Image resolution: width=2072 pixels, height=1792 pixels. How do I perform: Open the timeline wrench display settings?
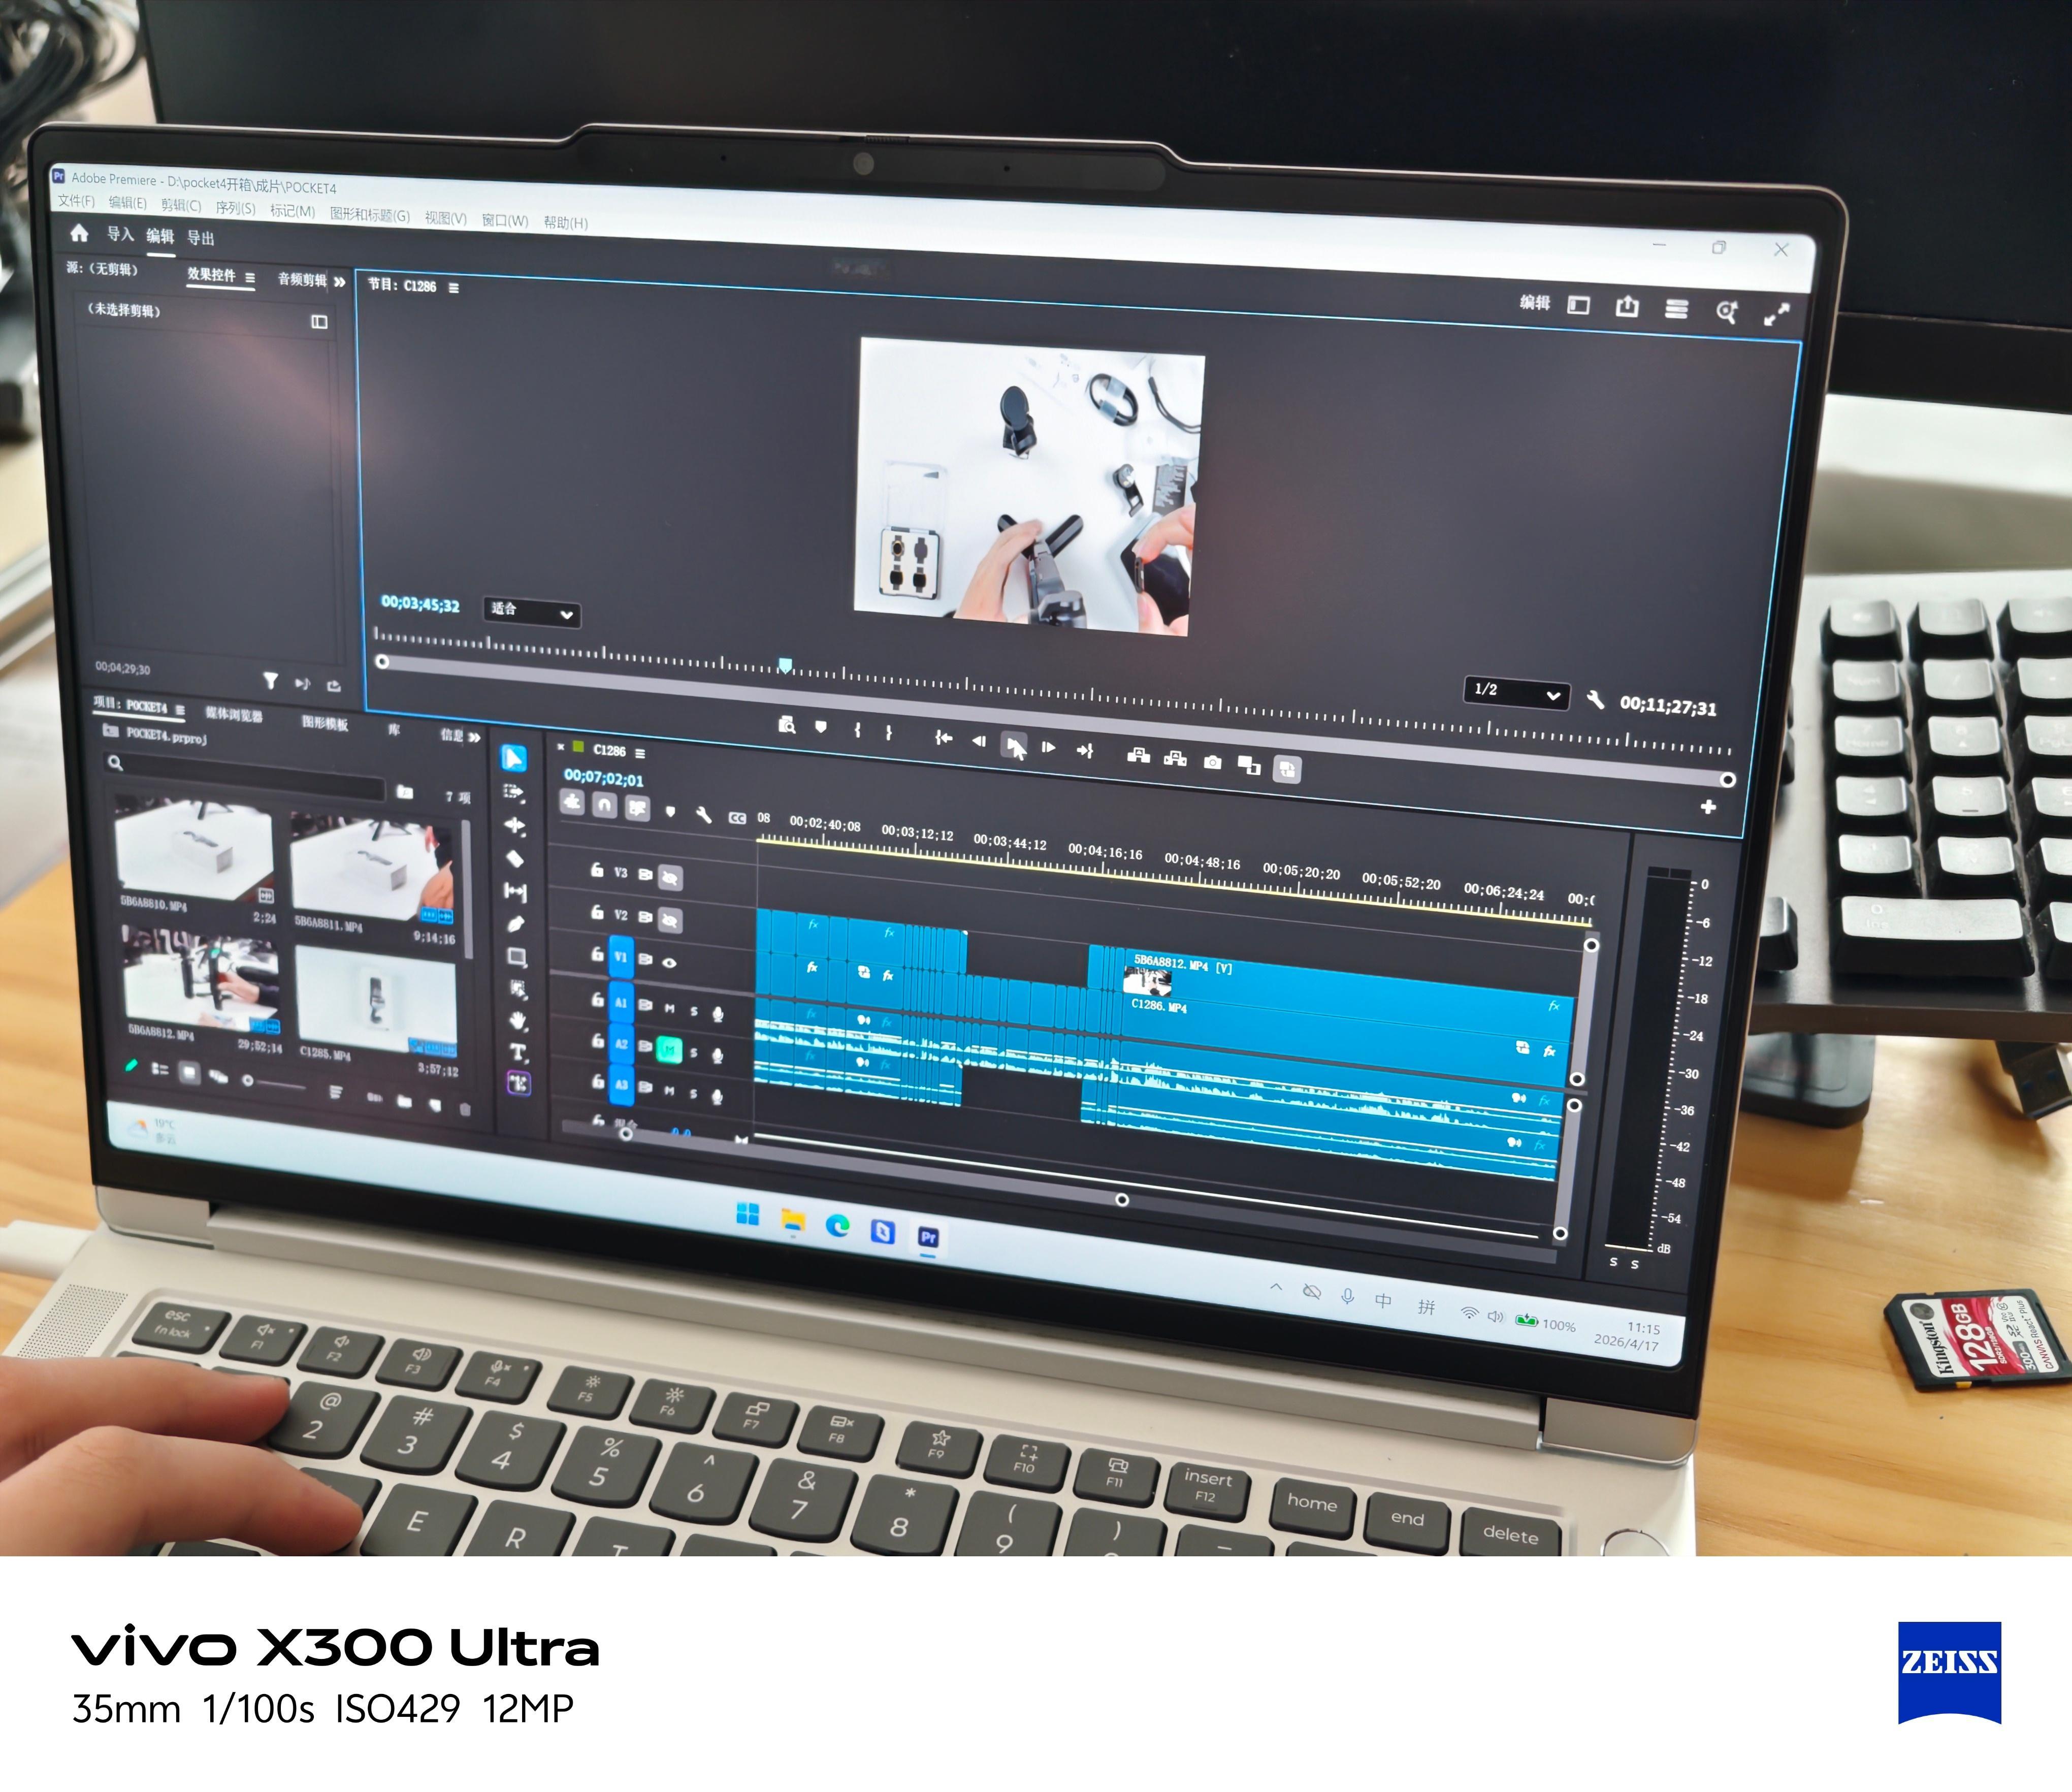click(704, 815)
